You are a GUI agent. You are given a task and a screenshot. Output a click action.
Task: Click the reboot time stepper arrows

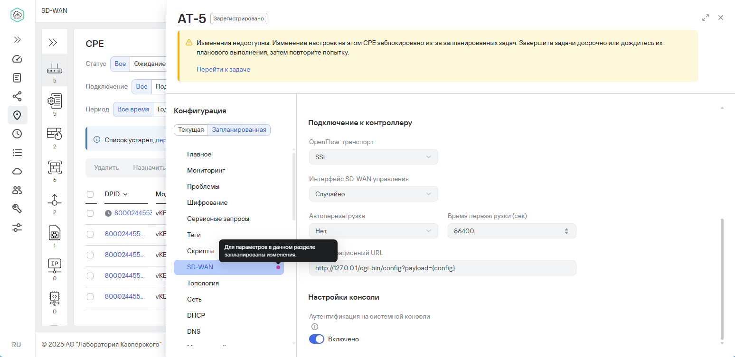click(x=566, y=231)
